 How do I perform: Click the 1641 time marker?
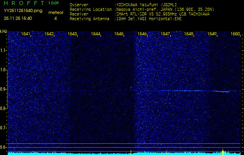pyautogui.click(x=26, y=34)
